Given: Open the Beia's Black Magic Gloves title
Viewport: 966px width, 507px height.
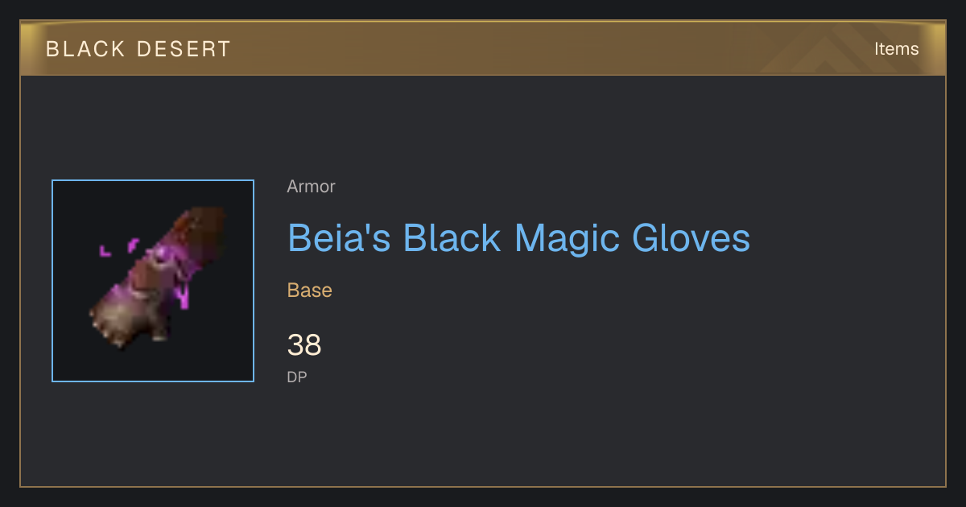Looking at the screenshot, I should [x=518, y=238].
